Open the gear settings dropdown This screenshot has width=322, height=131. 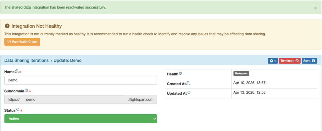pyautogui.click(x=273, y=61)
